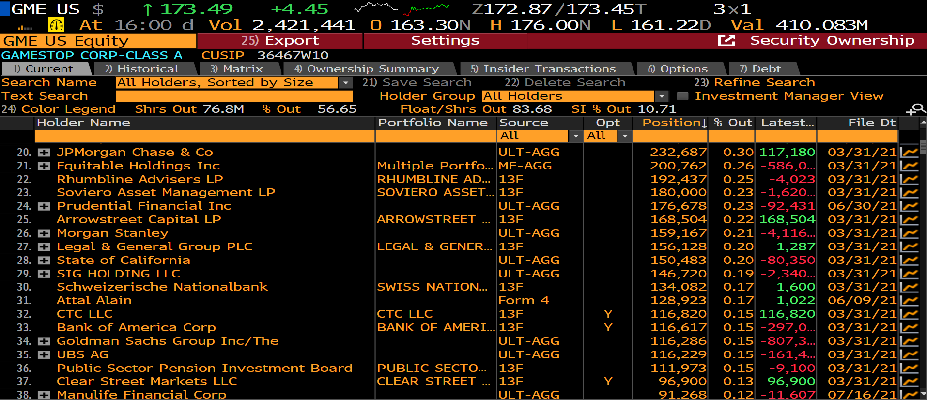Viewport: 927px width, 400px height.
Task: Click the Text Search input field
Action: point(234,96)
